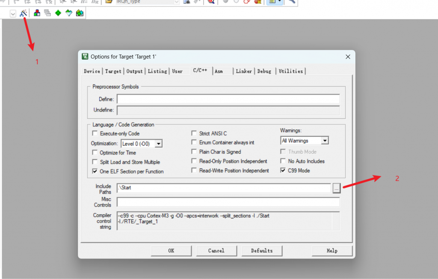Open Options for Target magic wand icon

(x=24, y=13)
